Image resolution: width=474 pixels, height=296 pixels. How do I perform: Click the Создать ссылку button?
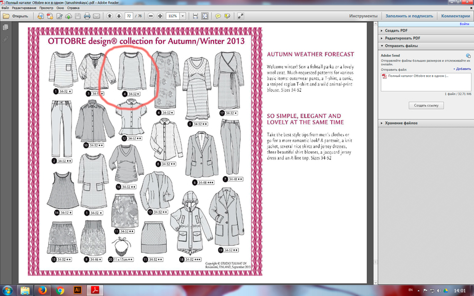425,106
